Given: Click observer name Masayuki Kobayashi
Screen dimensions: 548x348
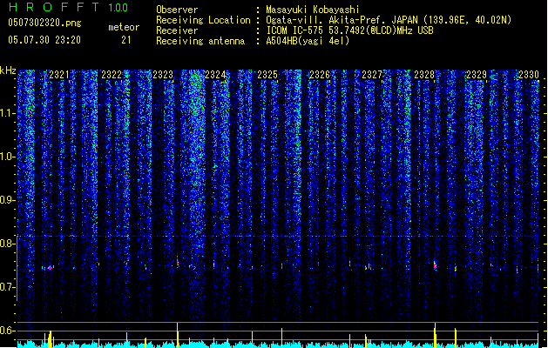Looking at the screenshot, I should tap(313, 10).
